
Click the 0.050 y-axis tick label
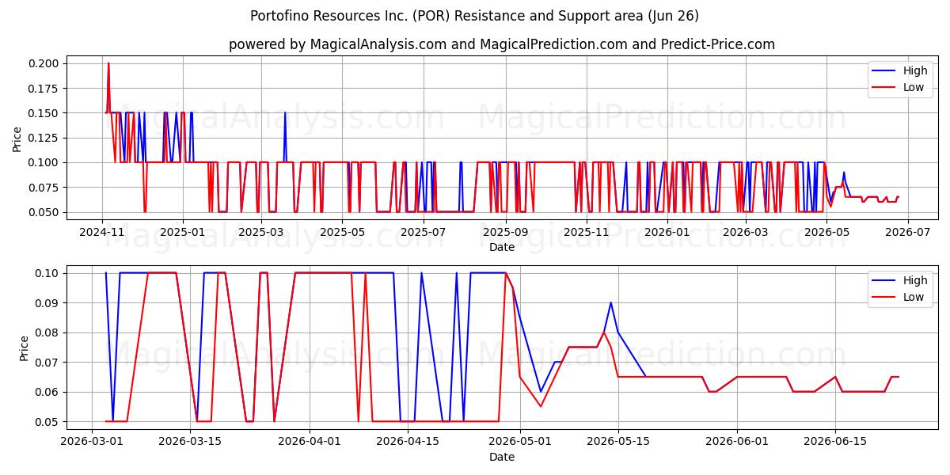[x=45, y=212]
